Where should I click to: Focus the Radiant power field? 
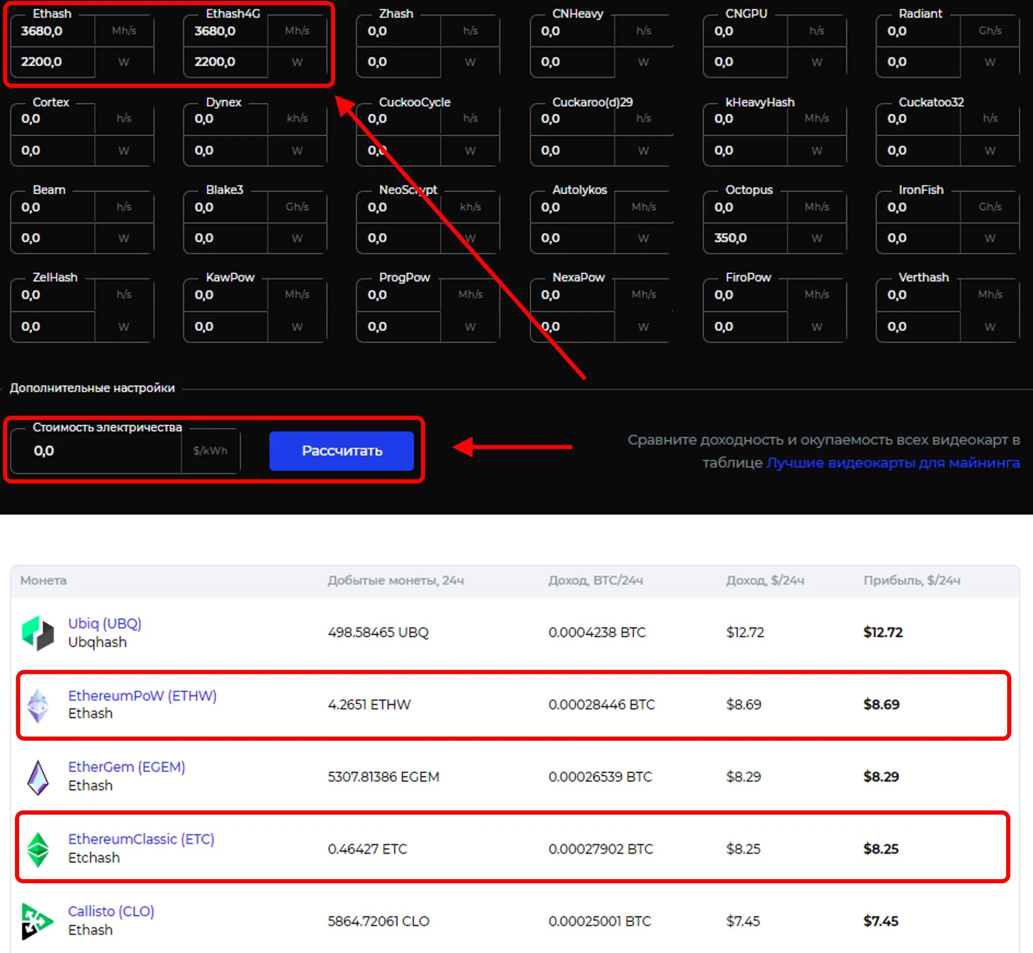[x=919, y=62]
